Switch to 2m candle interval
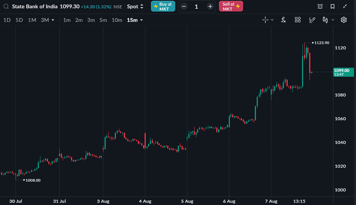 click(79, 20)
